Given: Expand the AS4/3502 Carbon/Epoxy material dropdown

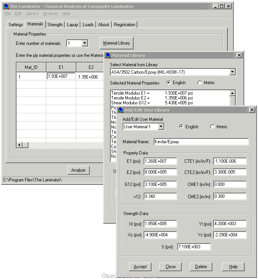Looking at the screenshot, I should [232, 72].
